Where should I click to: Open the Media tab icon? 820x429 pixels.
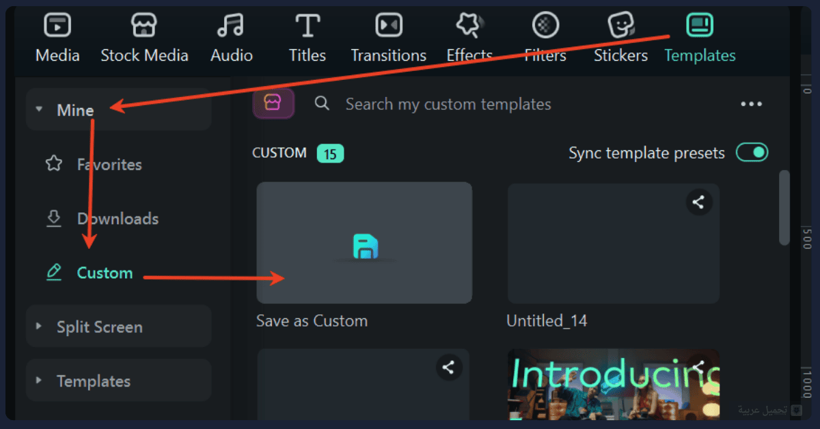point(57,26)
